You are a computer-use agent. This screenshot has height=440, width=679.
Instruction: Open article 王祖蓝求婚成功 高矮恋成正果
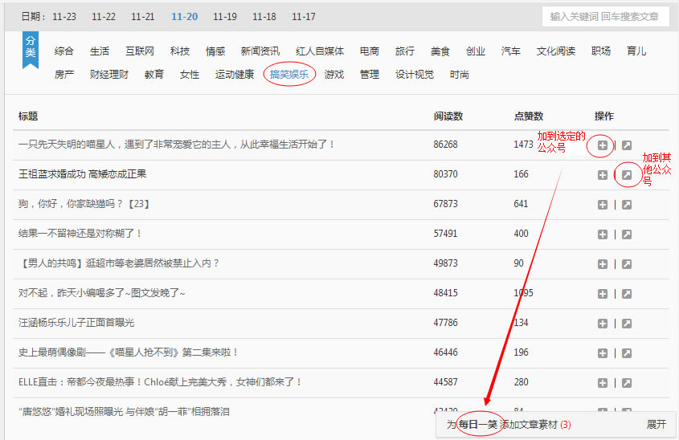click(x=83, y=174)
